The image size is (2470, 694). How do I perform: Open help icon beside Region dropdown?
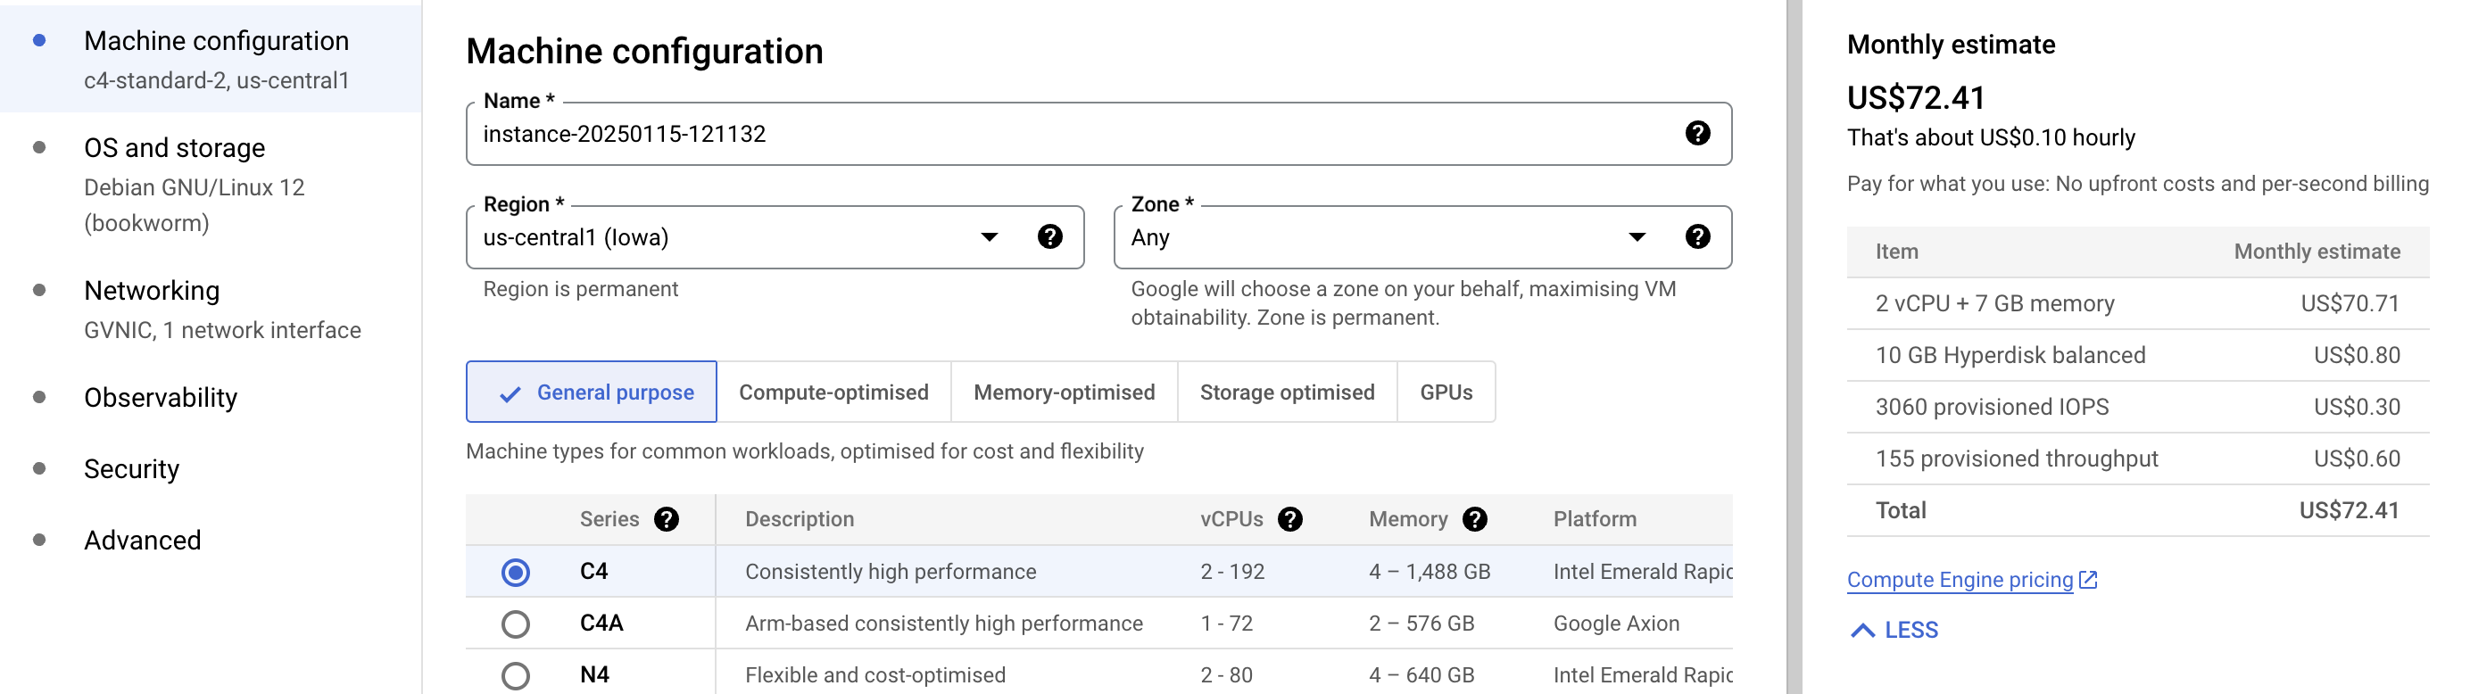tap(1050, 236)
